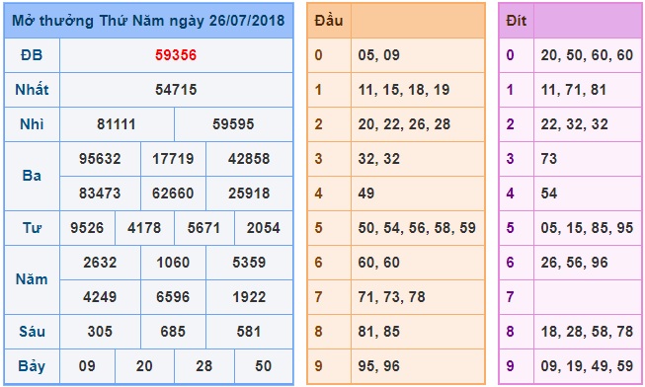Click the empty Đít row 7 cell

[x=588, y=297]
